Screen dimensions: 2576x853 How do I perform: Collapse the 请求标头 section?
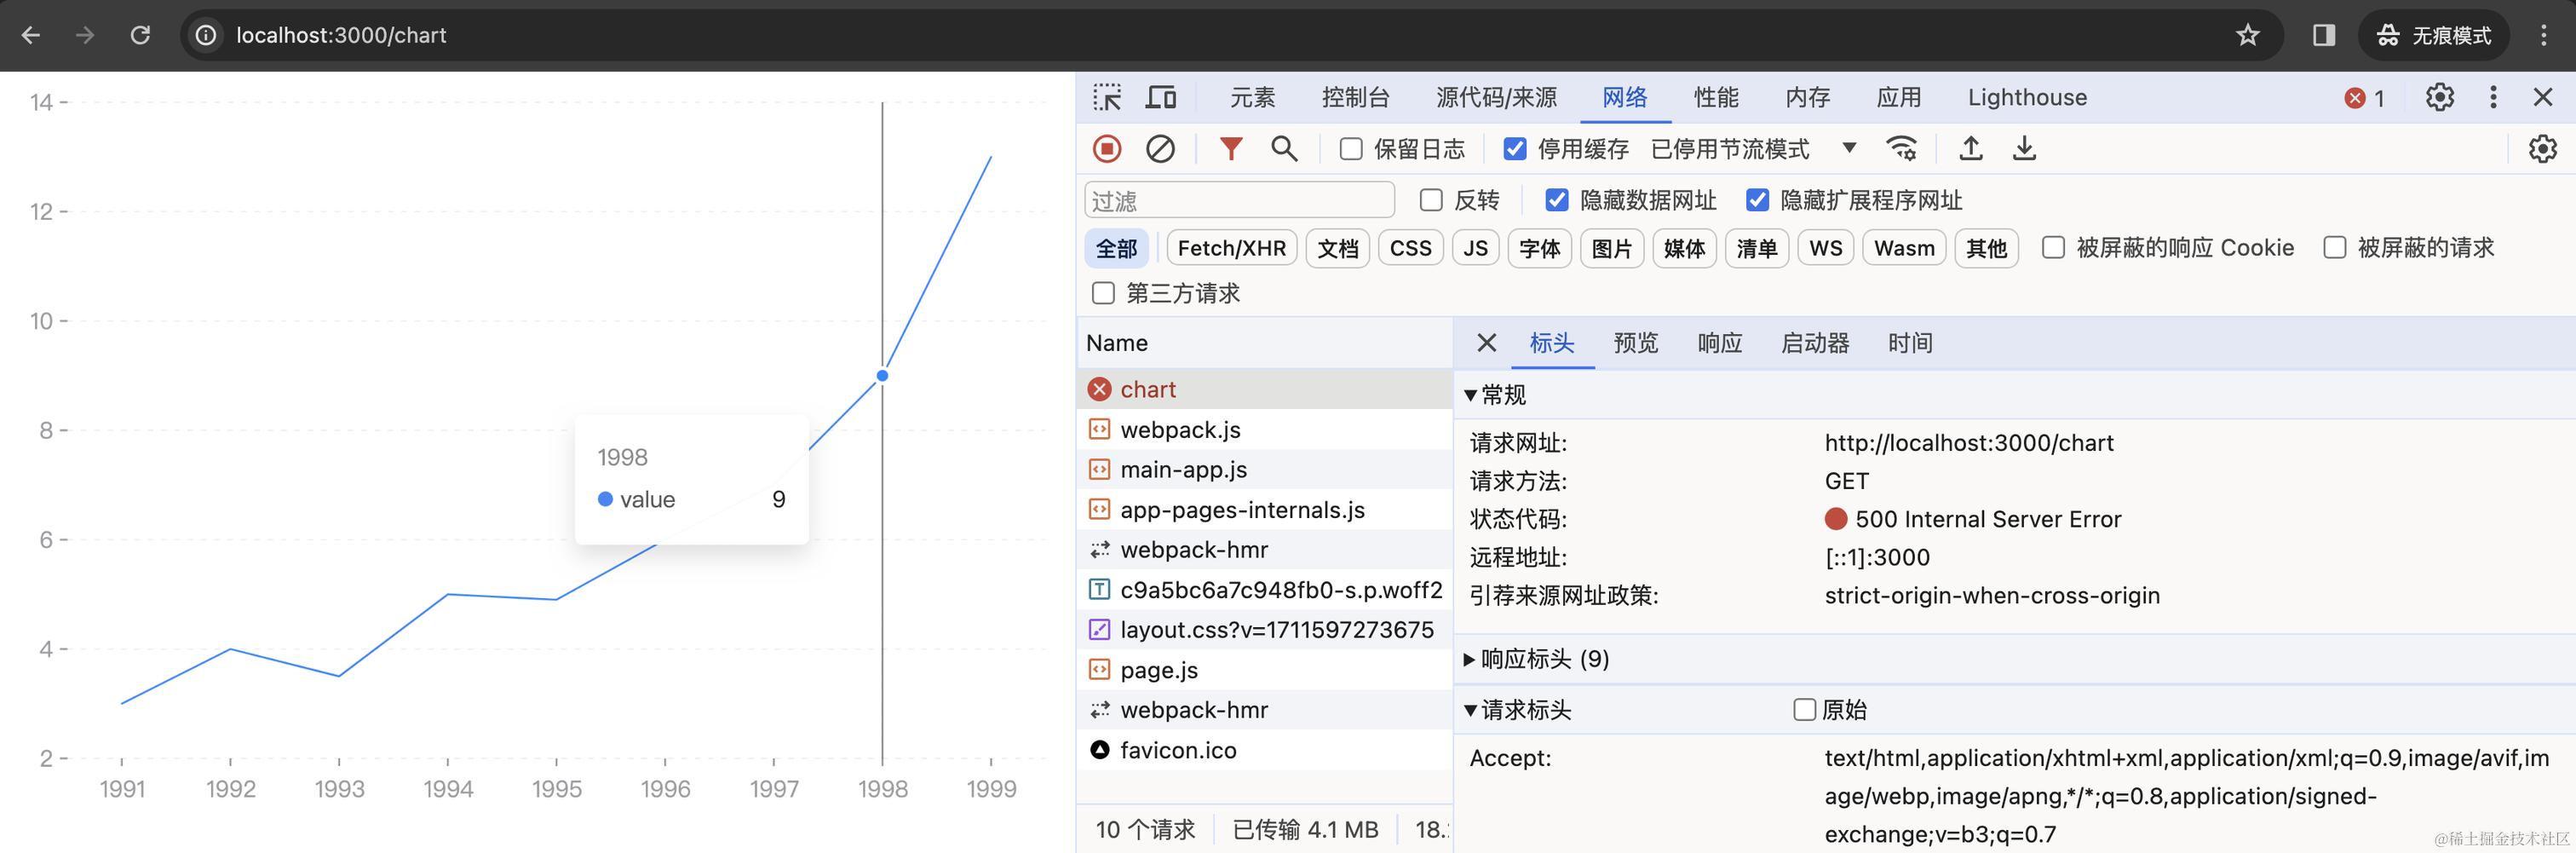coord(1517,710)
